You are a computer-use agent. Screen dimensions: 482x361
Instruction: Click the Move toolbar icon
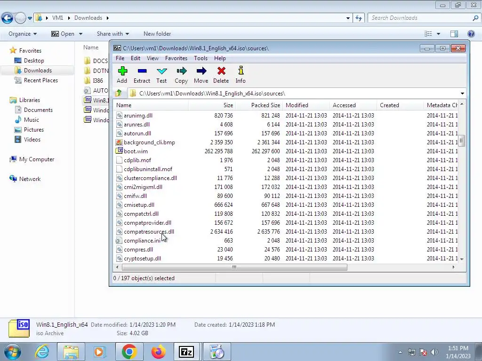[201, 75]
